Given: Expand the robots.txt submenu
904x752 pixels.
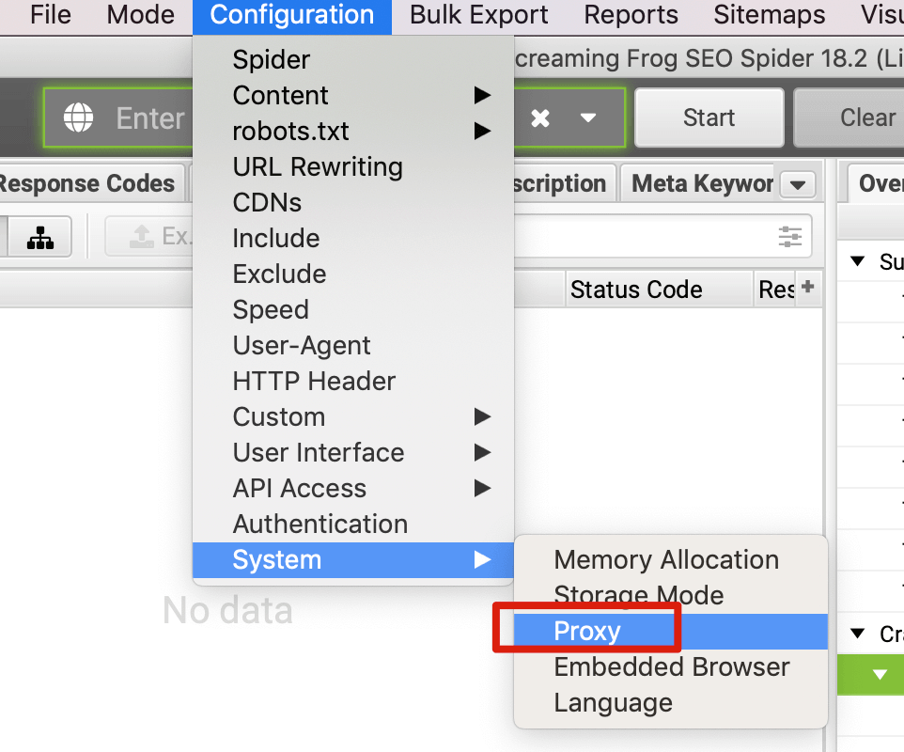Looking at the screenshot, I should click(x=352, y=131).
